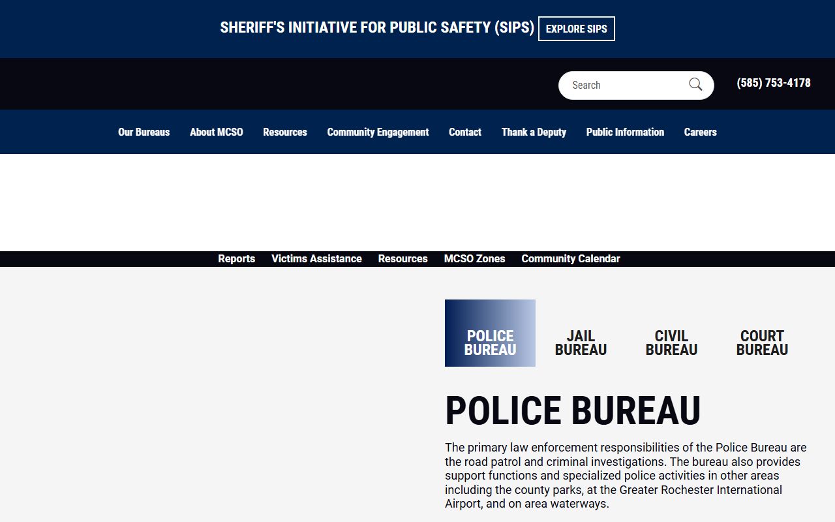Image resolution: width=835 pixels, height=522 pixels.
Task: Open the Victims Assistance link
Action: pos(316,259)
